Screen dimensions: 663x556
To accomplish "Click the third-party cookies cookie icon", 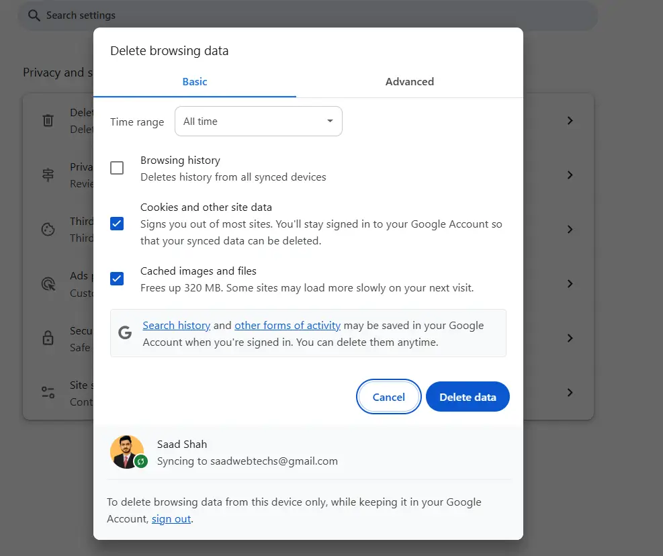I will coord(48,230).
